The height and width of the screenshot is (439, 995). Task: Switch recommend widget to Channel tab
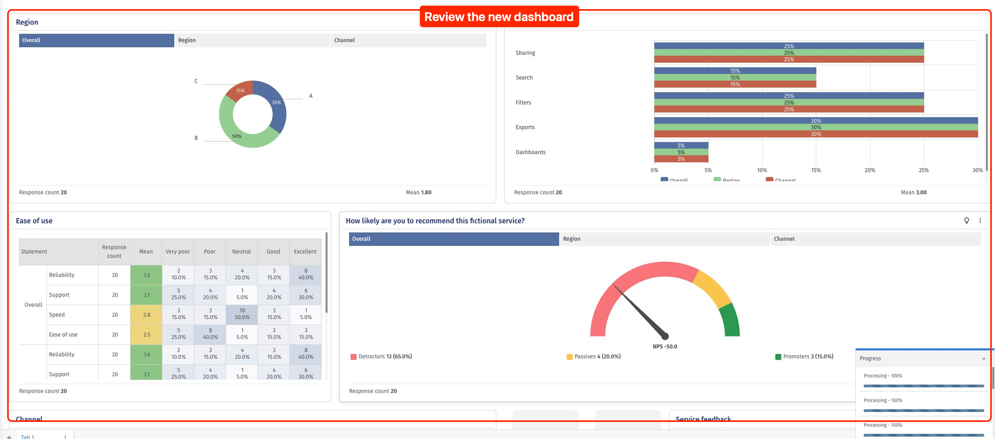point(876,239)
